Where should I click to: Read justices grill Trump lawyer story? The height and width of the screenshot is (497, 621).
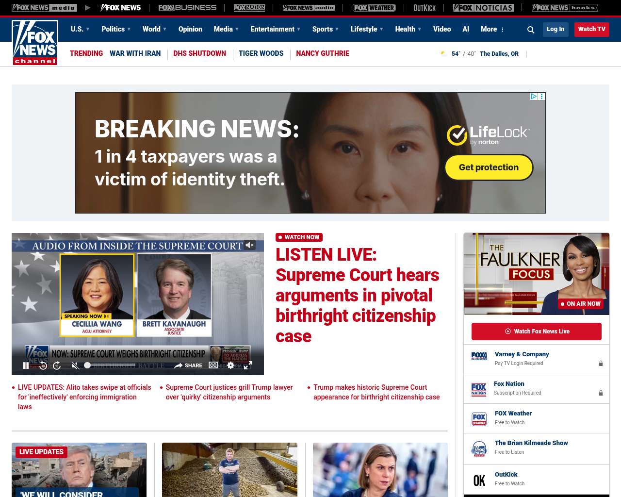point(229,392)
